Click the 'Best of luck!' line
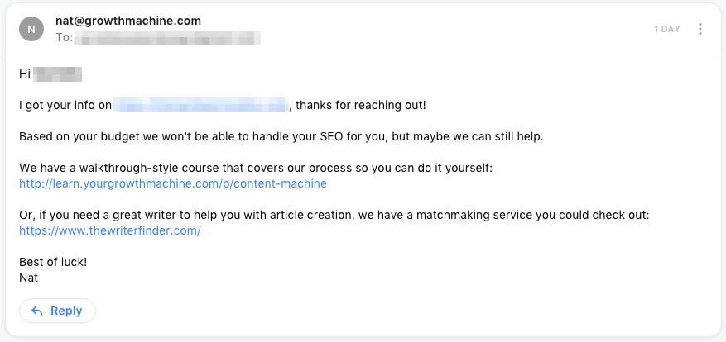 click(53, 262)
